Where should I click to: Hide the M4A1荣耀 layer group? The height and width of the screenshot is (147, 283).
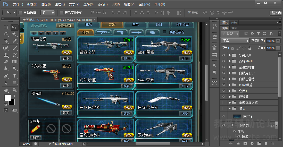pyautogui.click(x=224, y=85)
